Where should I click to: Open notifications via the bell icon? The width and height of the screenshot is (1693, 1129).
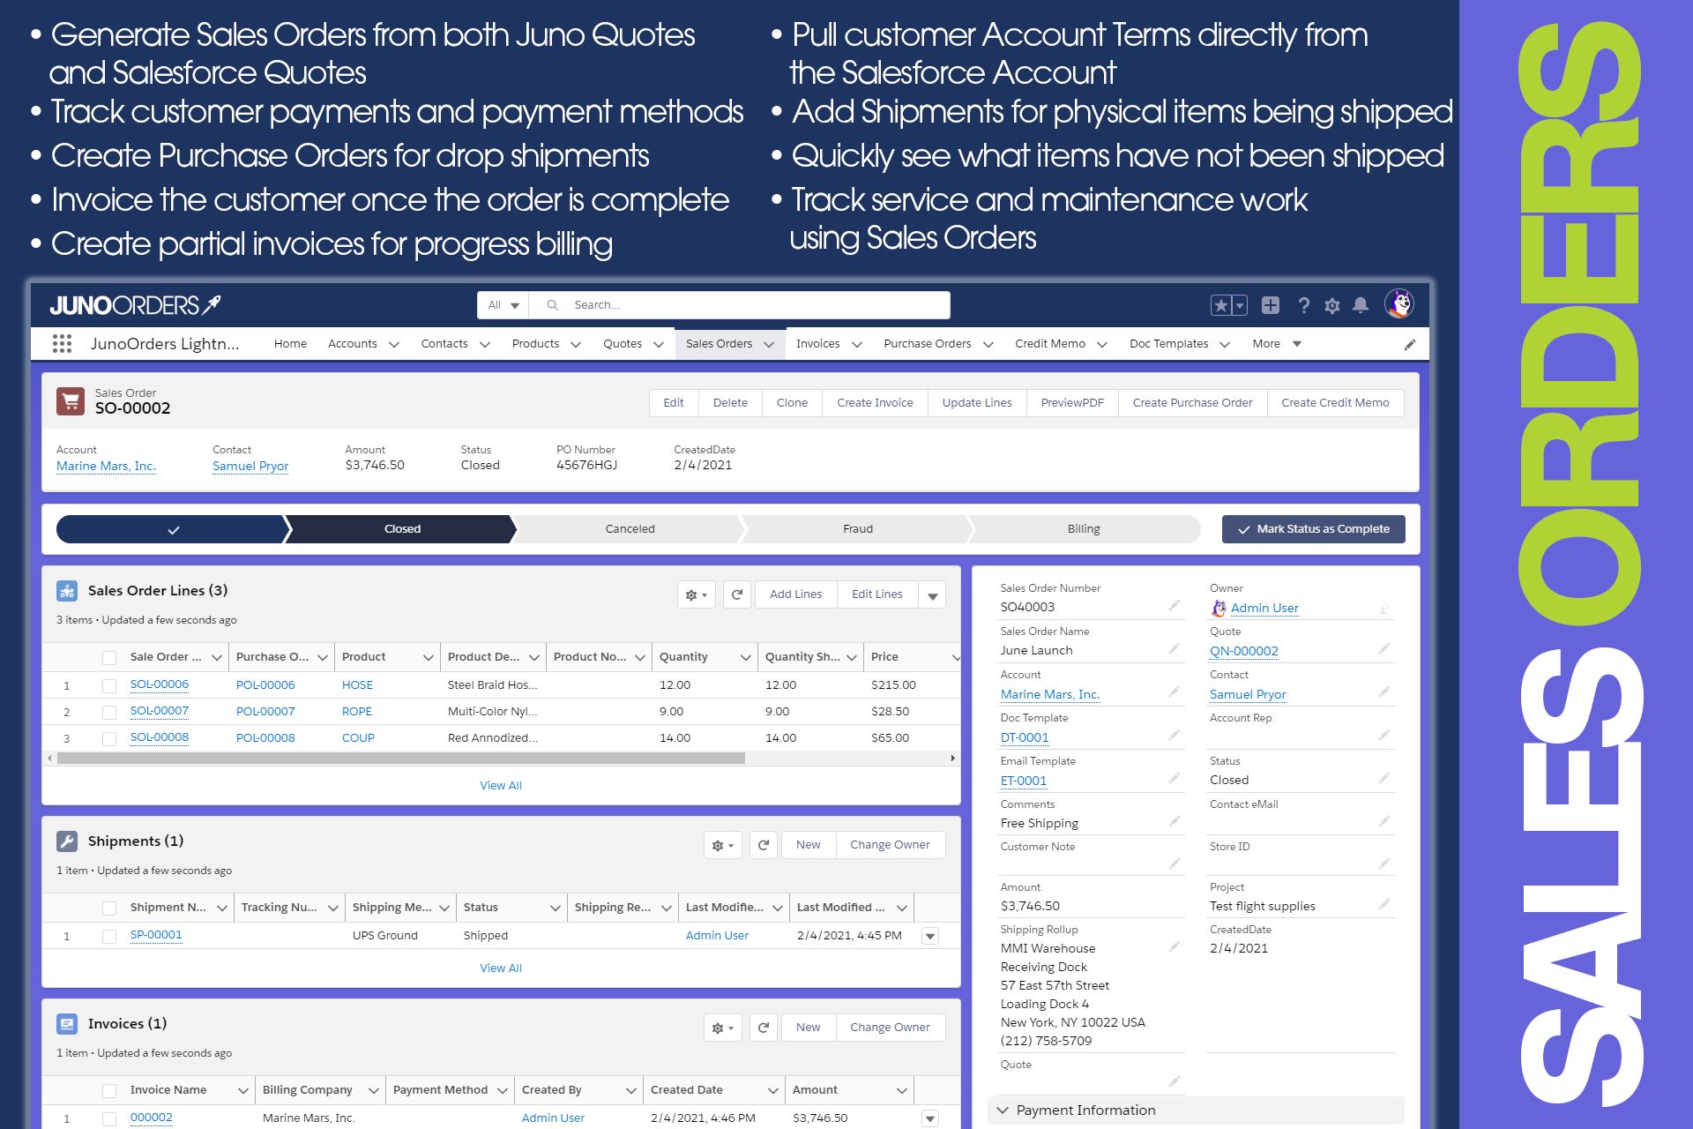click(x=1361, y=304)
